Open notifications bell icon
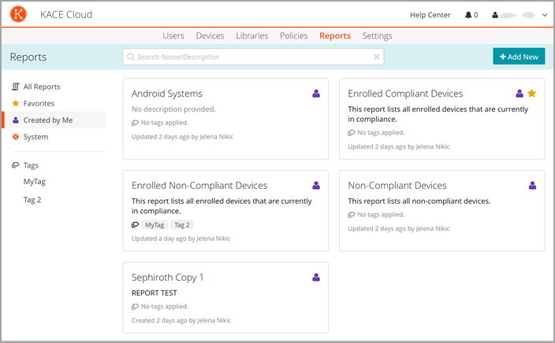Screen dimensions: 555x343 pyautogui.click(x=469, y=15)
